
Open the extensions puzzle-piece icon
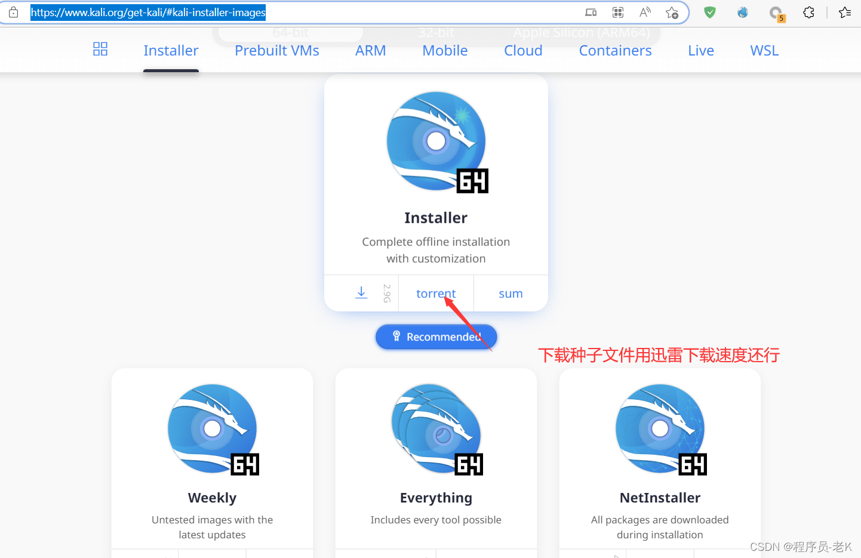[x=808, y=12]
